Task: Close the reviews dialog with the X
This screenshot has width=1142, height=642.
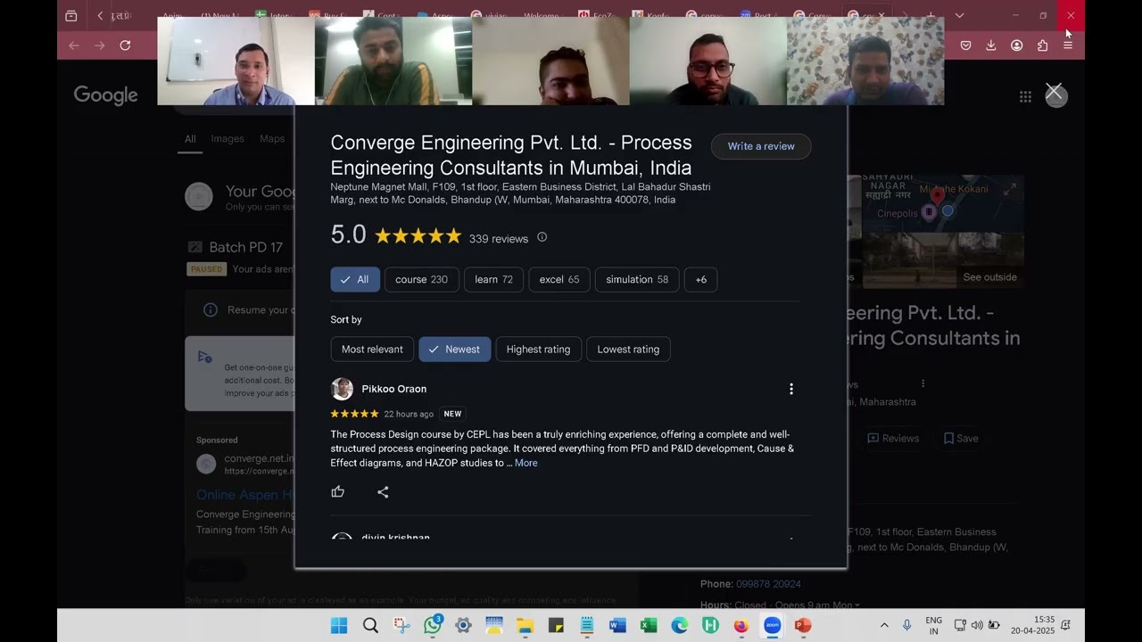Action: click(x=1054, y=92)
